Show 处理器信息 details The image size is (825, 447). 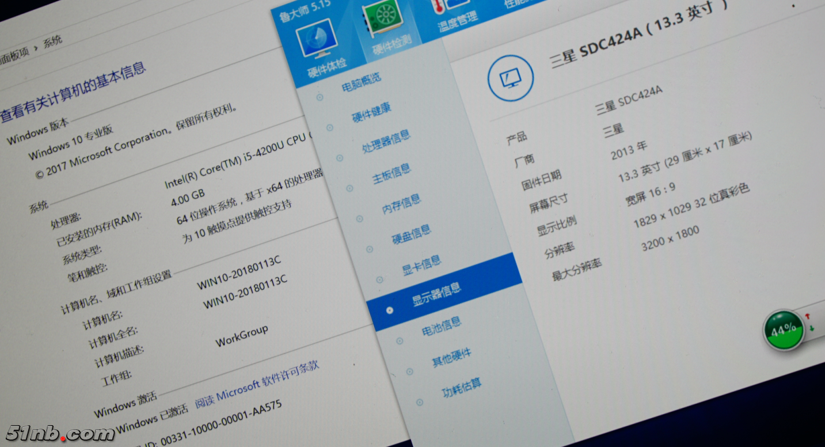[386, 141]
